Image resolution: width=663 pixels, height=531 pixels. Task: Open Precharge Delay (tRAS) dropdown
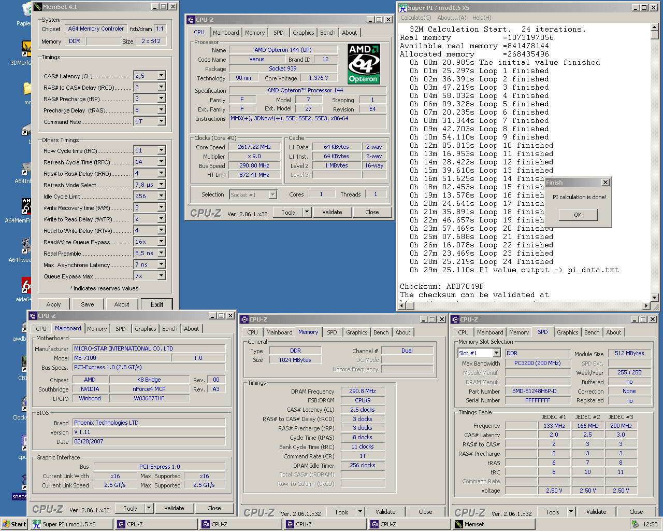(161, 110)
